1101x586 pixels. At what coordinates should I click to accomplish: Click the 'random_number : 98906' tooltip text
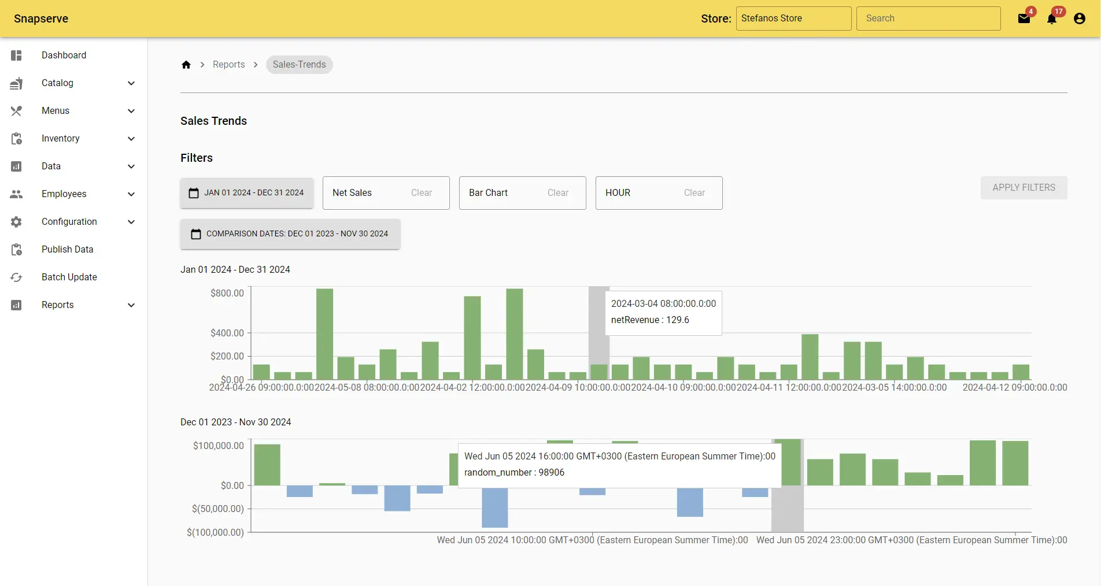pyautogui.click(x=514, y=473)
